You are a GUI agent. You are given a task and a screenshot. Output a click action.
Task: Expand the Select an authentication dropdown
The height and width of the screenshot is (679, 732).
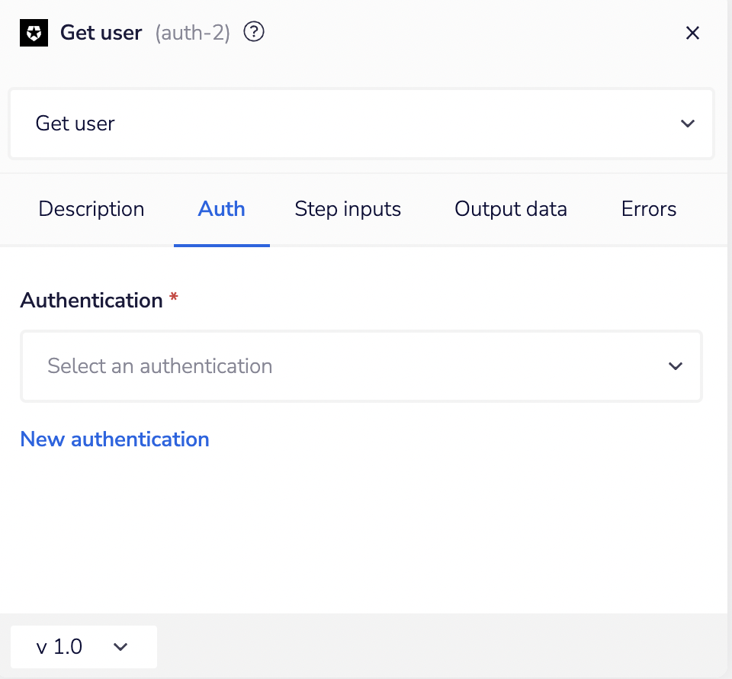pos(361,366)
